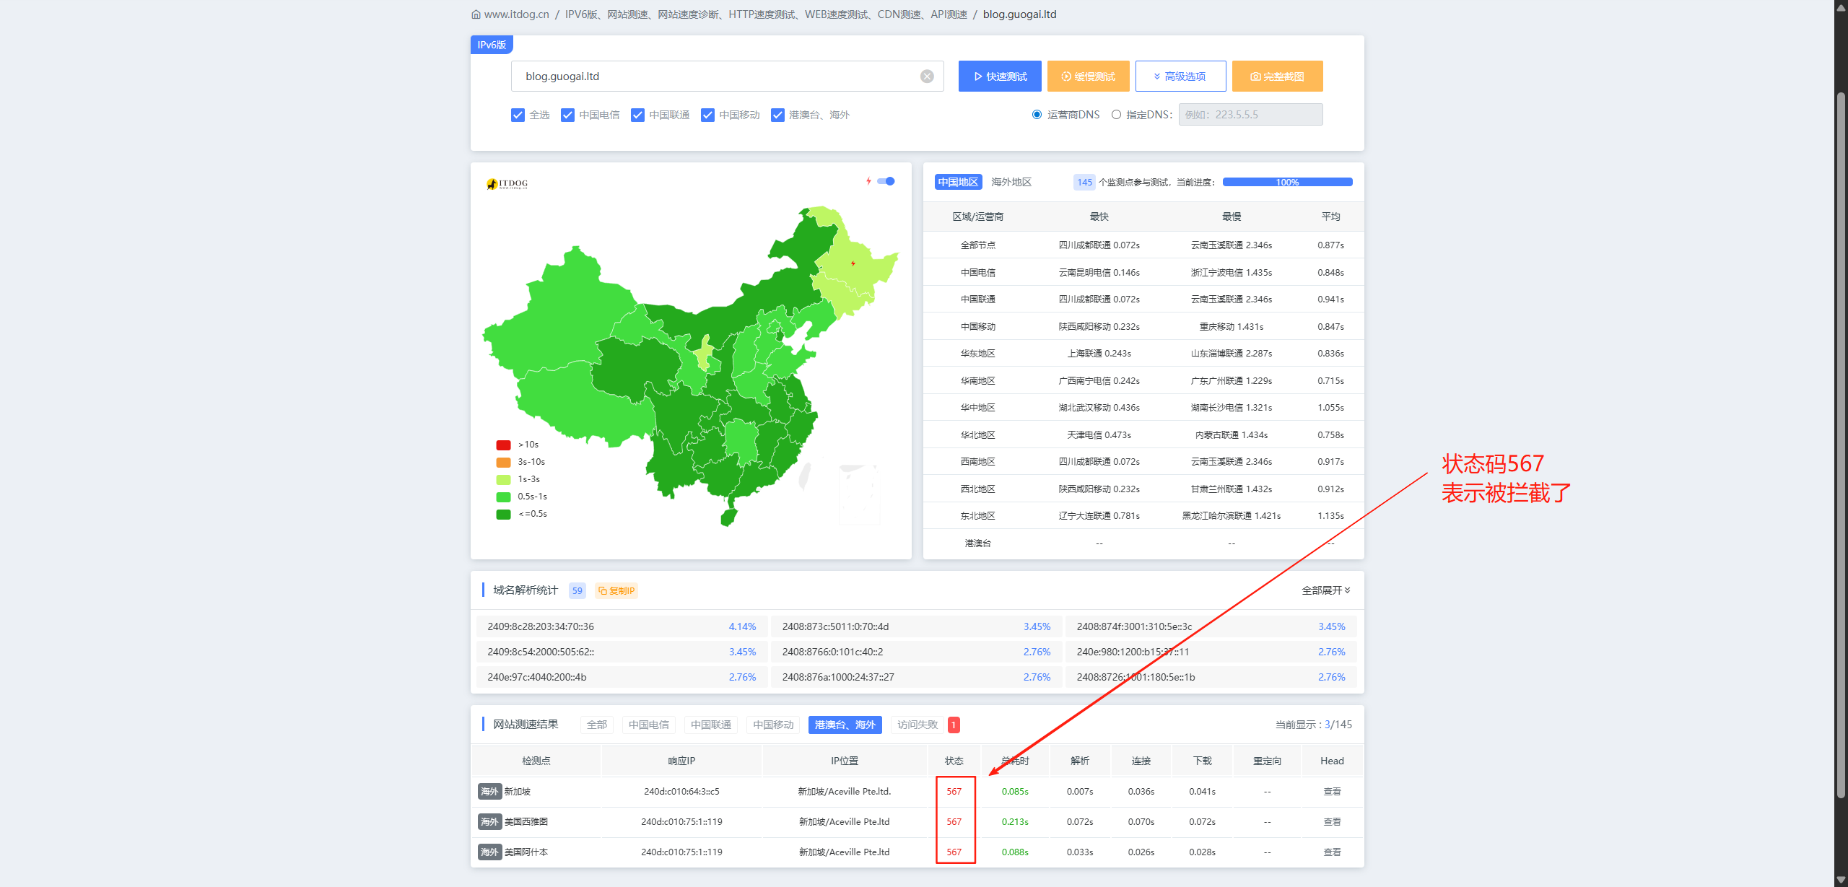
Task: Click the red failure count badge
Action: [954, 725]
